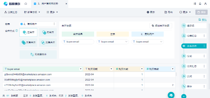Select 右合并 merge mode
The image size is (210, 98).
click(x=48, y=32)
